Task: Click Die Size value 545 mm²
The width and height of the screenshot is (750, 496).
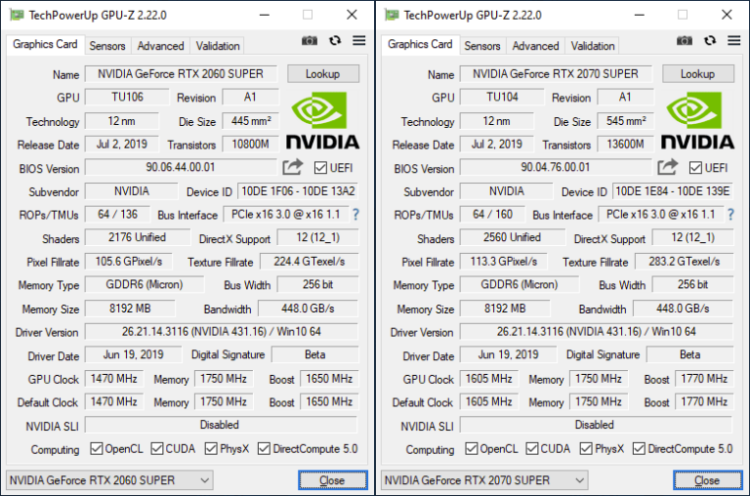Action: tap(626, 121)
